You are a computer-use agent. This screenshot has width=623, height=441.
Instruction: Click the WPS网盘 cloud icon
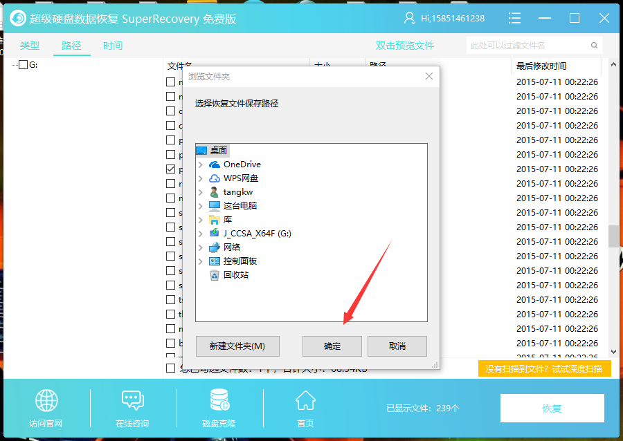click(x=215, y=178)
